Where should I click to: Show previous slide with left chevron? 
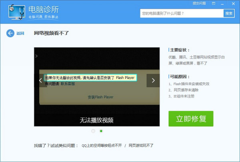(x=40, y=80)
